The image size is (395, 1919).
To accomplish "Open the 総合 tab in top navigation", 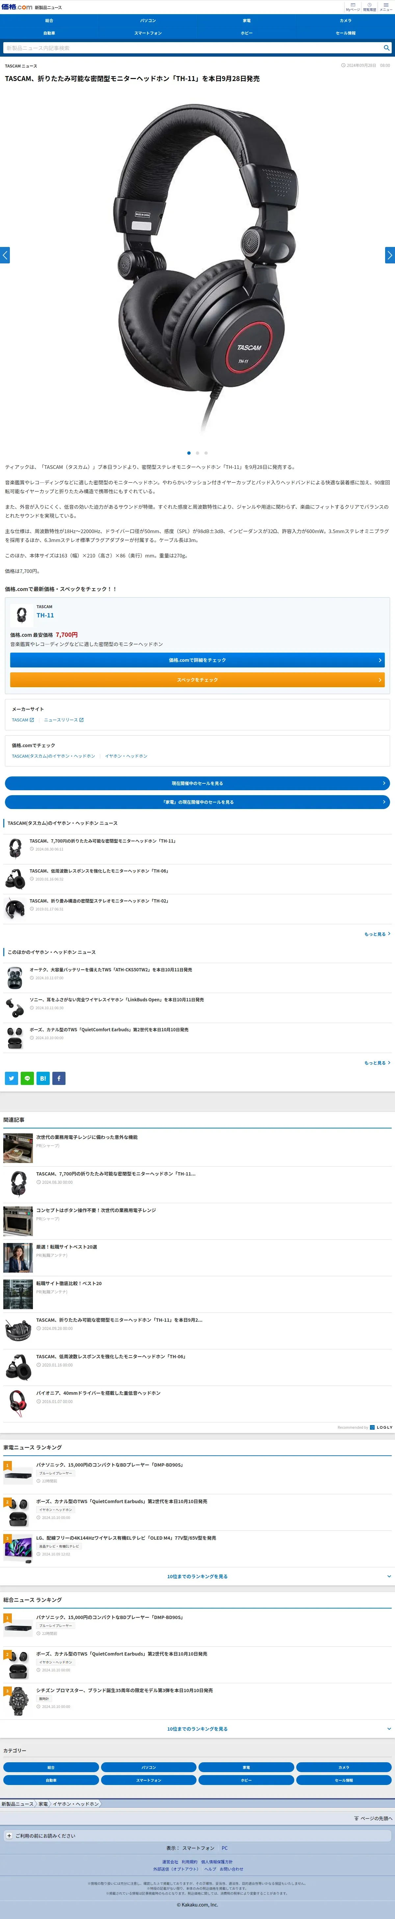I will pos(49,21).
